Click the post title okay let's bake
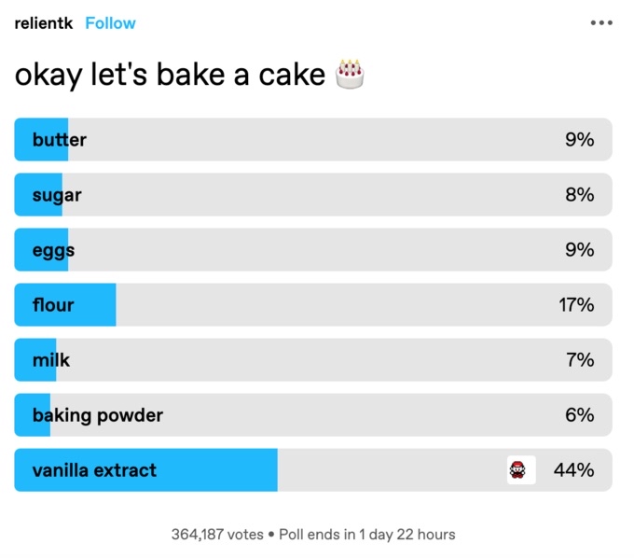 tap(170, 75)
